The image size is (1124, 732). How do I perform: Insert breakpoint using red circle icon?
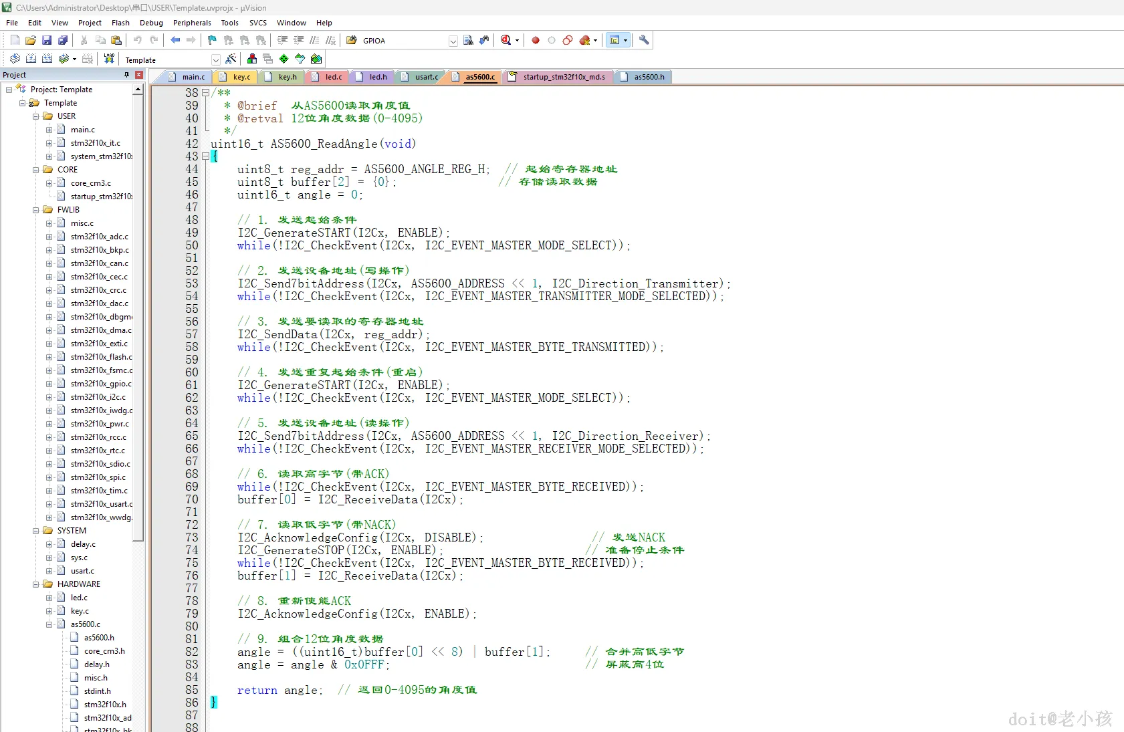535,40
